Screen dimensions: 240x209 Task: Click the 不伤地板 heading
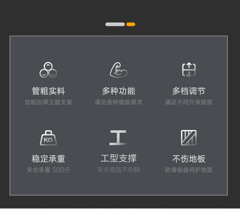click(x=189, y=159)
